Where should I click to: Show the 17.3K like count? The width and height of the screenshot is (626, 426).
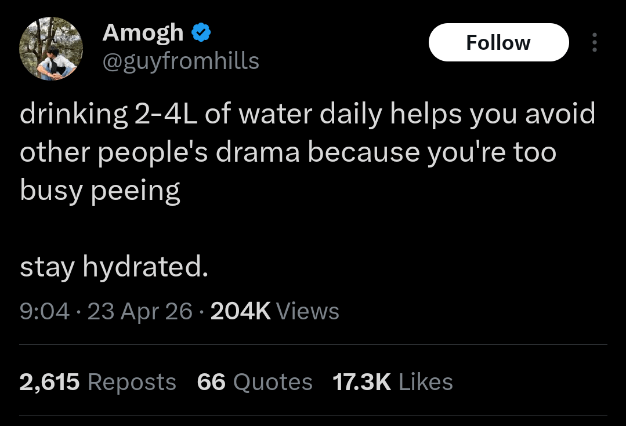[361, 382]
